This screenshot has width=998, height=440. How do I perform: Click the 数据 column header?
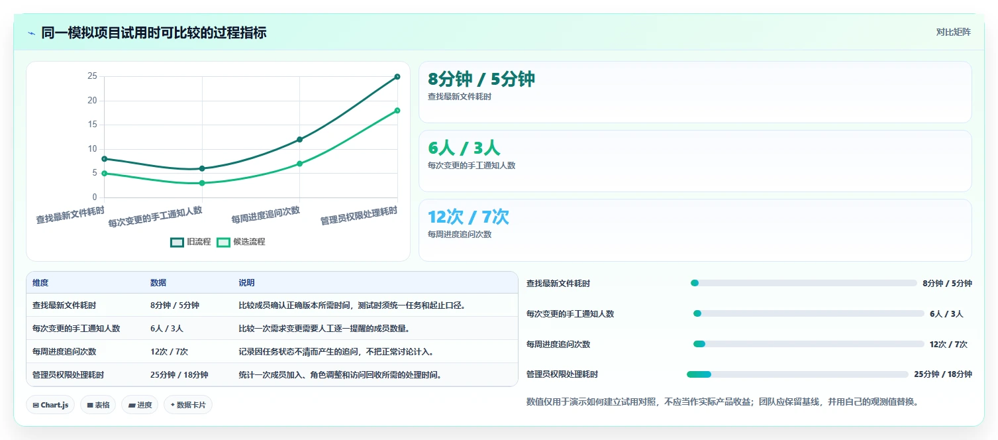click(x=158, y=283)
